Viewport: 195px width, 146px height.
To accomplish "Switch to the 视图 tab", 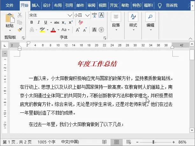I will (103, 5).
